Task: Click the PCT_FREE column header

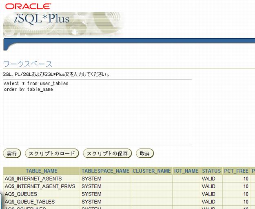Action: click(236, 171)
